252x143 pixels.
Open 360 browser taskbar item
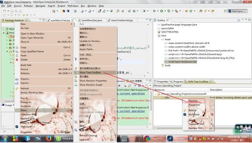coord(64,139)
